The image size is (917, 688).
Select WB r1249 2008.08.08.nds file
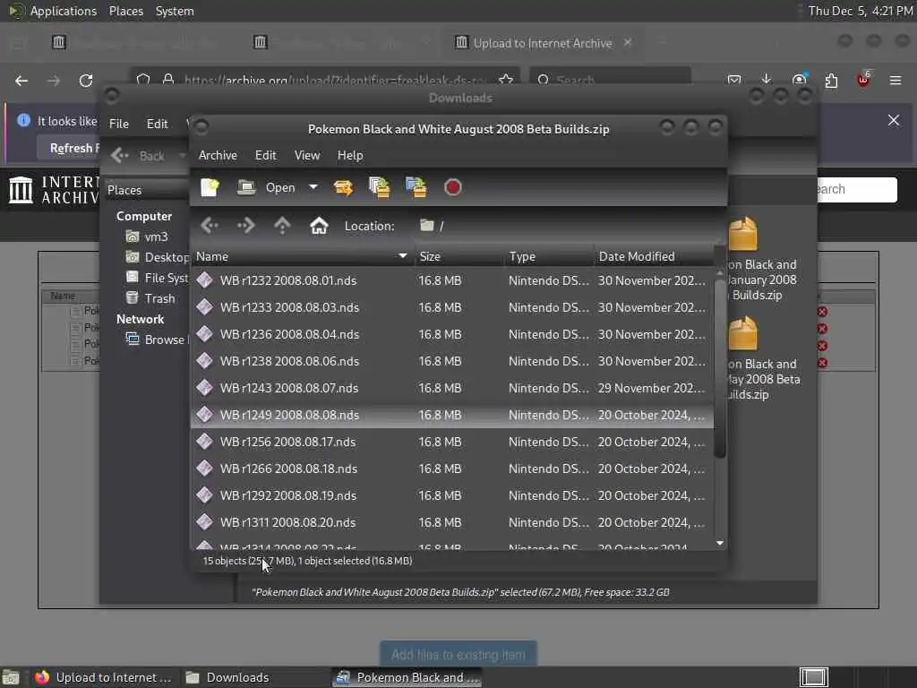click(x=452, y=416)
